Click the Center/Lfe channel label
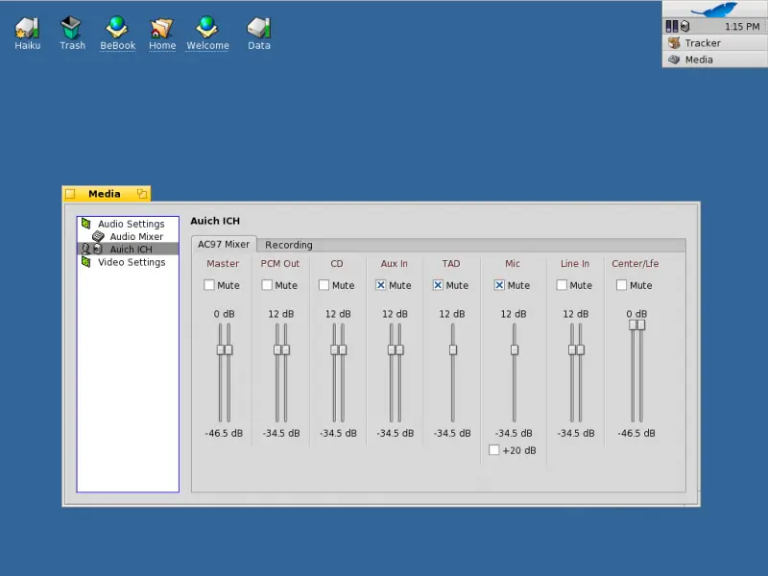The width and height of the screenshot is (768, 576). pyautogui.click(x=635, y=263)
